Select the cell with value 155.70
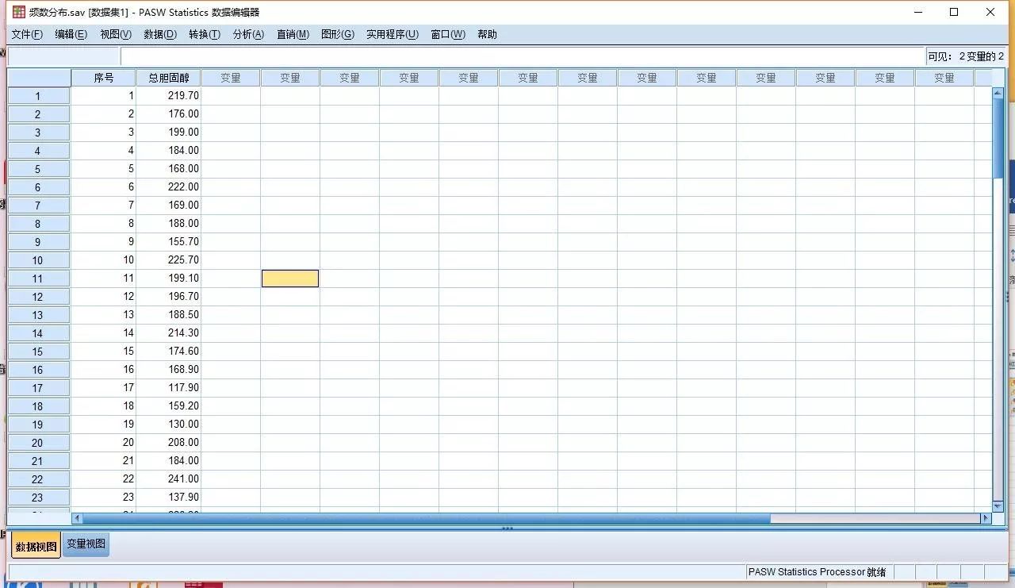Viewport: 1015px width, 588px height. pos(168,241)
